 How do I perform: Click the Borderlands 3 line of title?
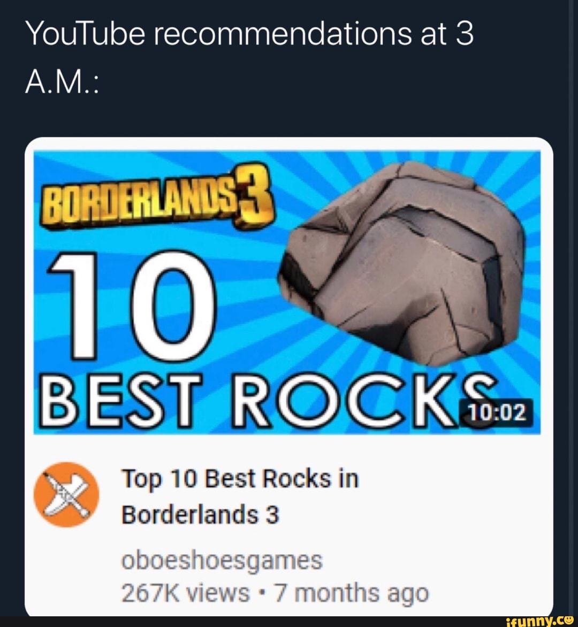pos(200,514)
